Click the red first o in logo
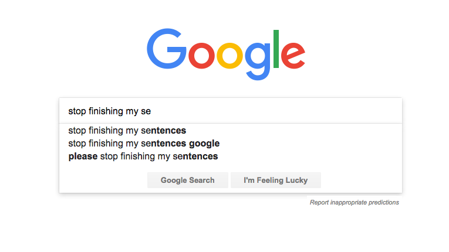 coord(201,56)
